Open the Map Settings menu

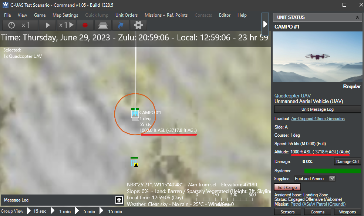[x=65, y=15]
